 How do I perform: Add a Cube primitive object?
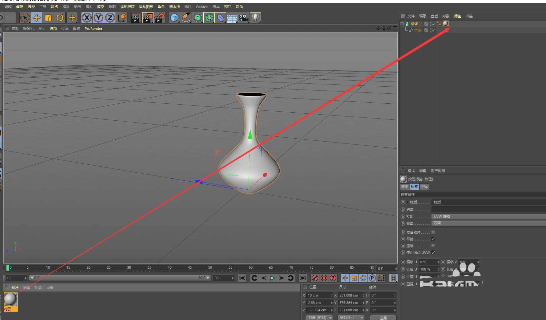(174, 18)
